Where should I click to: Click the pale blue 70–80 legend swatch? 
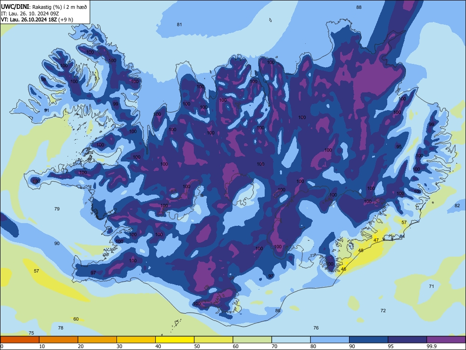click(x=291, y=340)
